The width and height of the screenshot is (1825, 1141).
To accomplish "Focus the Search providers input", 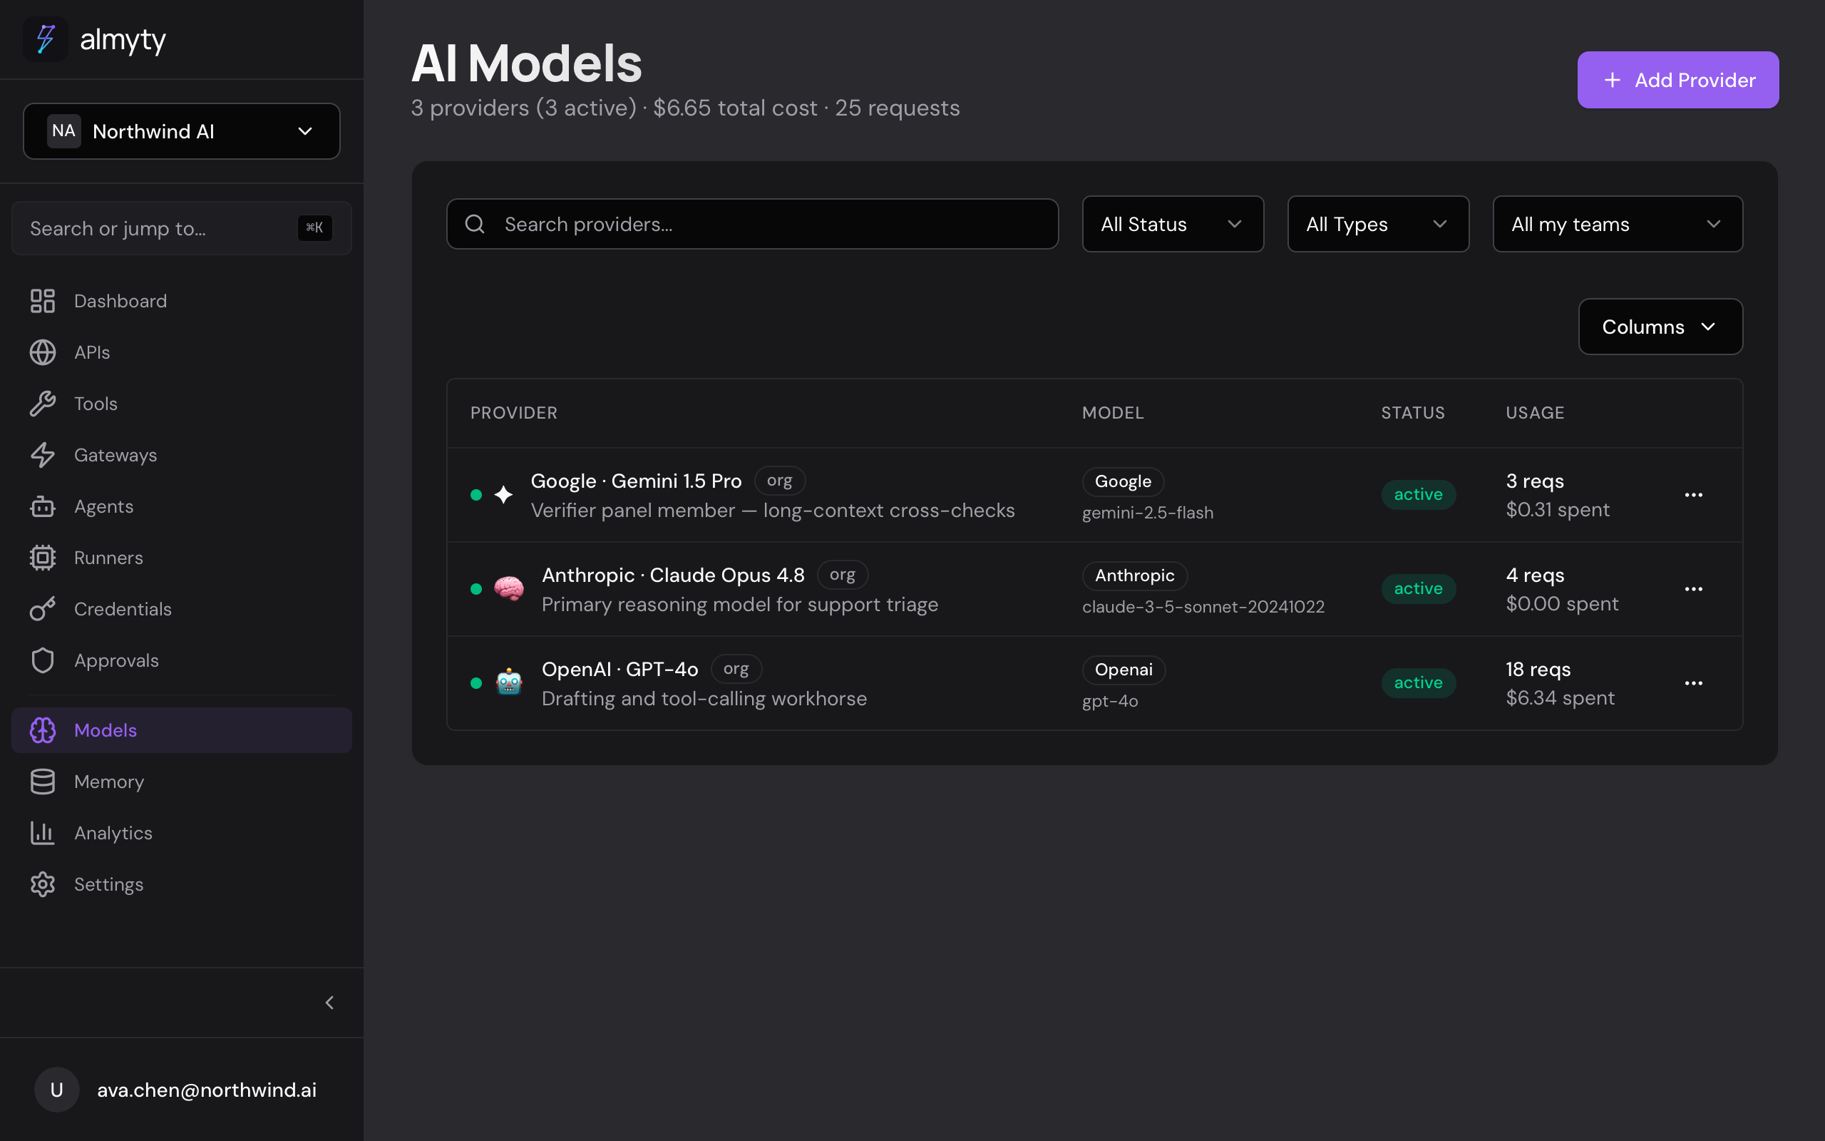I will point(753,224).
